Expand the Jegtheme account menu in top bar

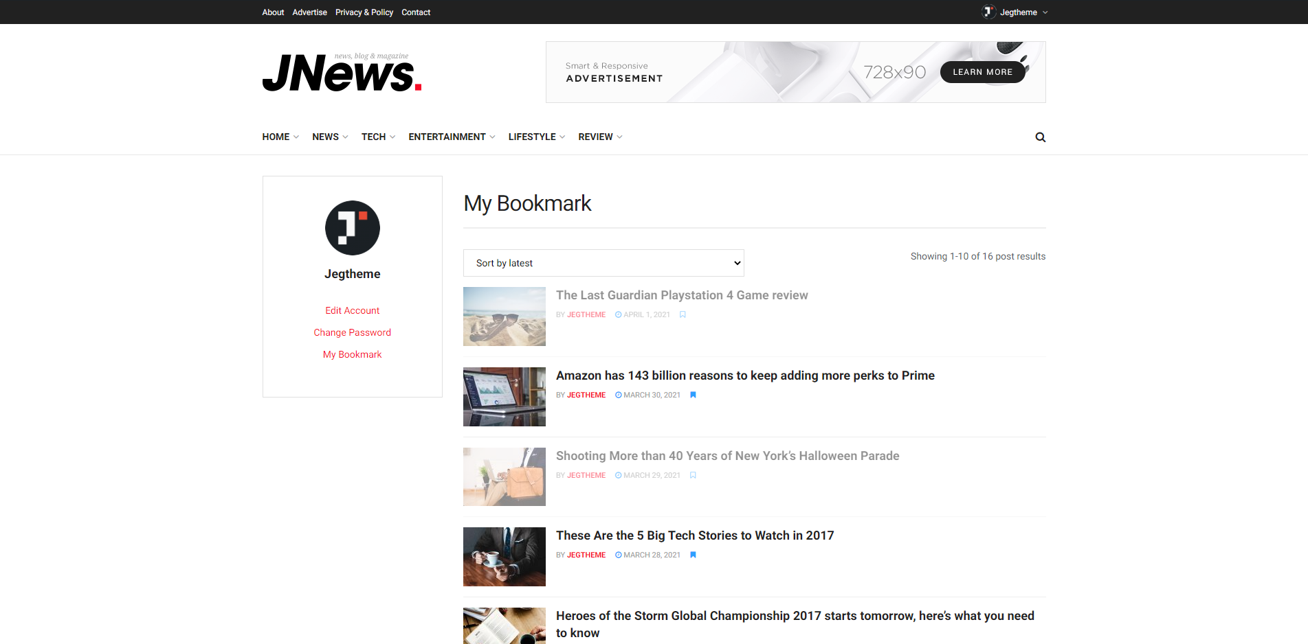click(x=1045, y=12)
